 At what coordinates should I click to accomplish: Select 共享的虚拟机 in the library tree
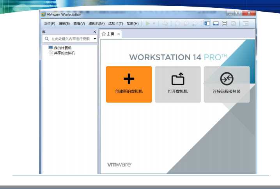(x=64, y=53)
